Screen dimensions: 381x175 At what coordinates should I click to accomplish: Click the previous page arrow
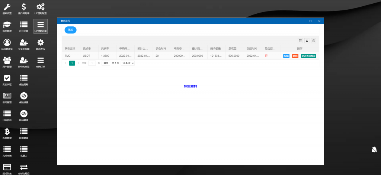click(65, 63)
